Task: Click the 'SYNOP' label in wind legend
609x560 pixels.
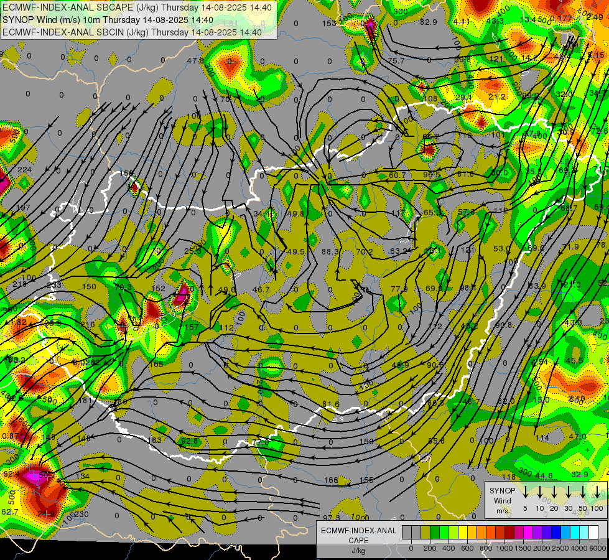Action: [502, 491]
